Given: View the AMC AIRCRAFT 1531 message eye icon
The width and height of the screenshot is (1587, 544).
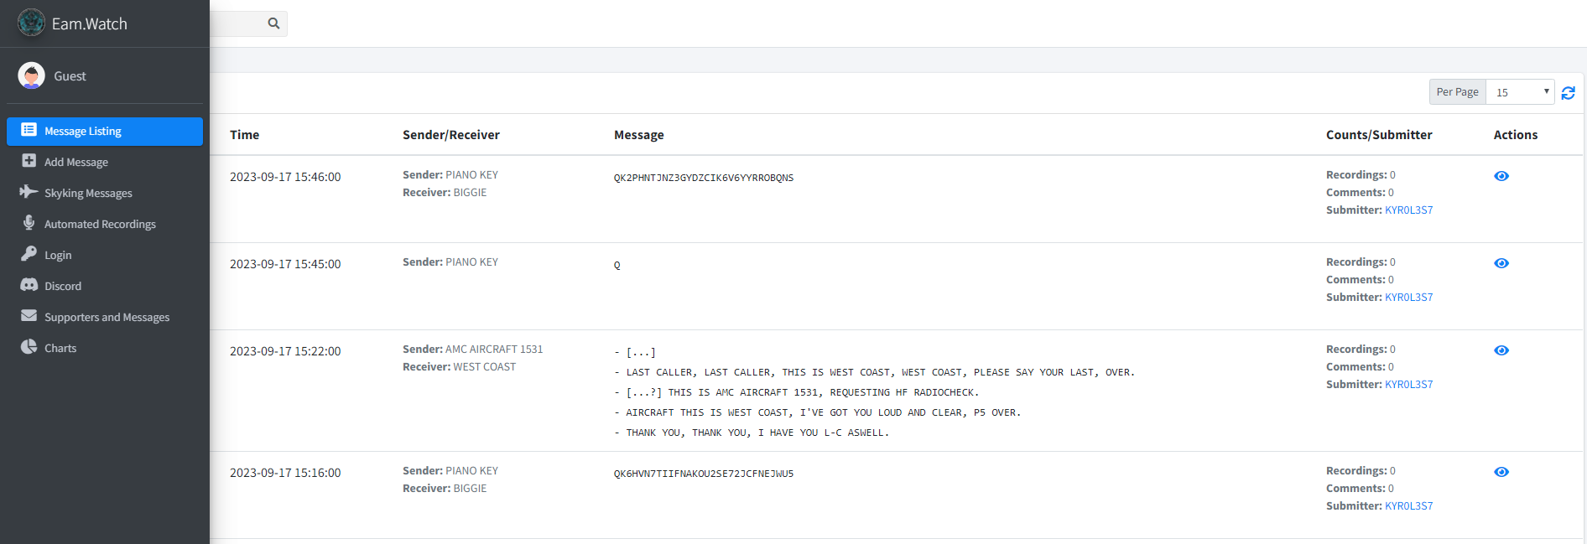Looking at the screenshot, I should coord(1501,350).
